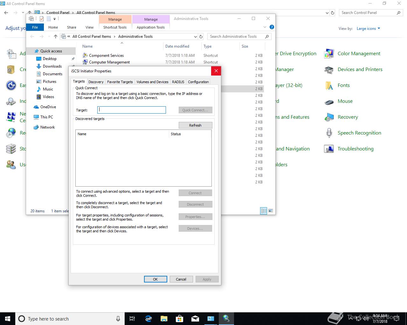Open Component Services shortcut icon
Screen dimensions: 407x325
[x=85, y=56]
